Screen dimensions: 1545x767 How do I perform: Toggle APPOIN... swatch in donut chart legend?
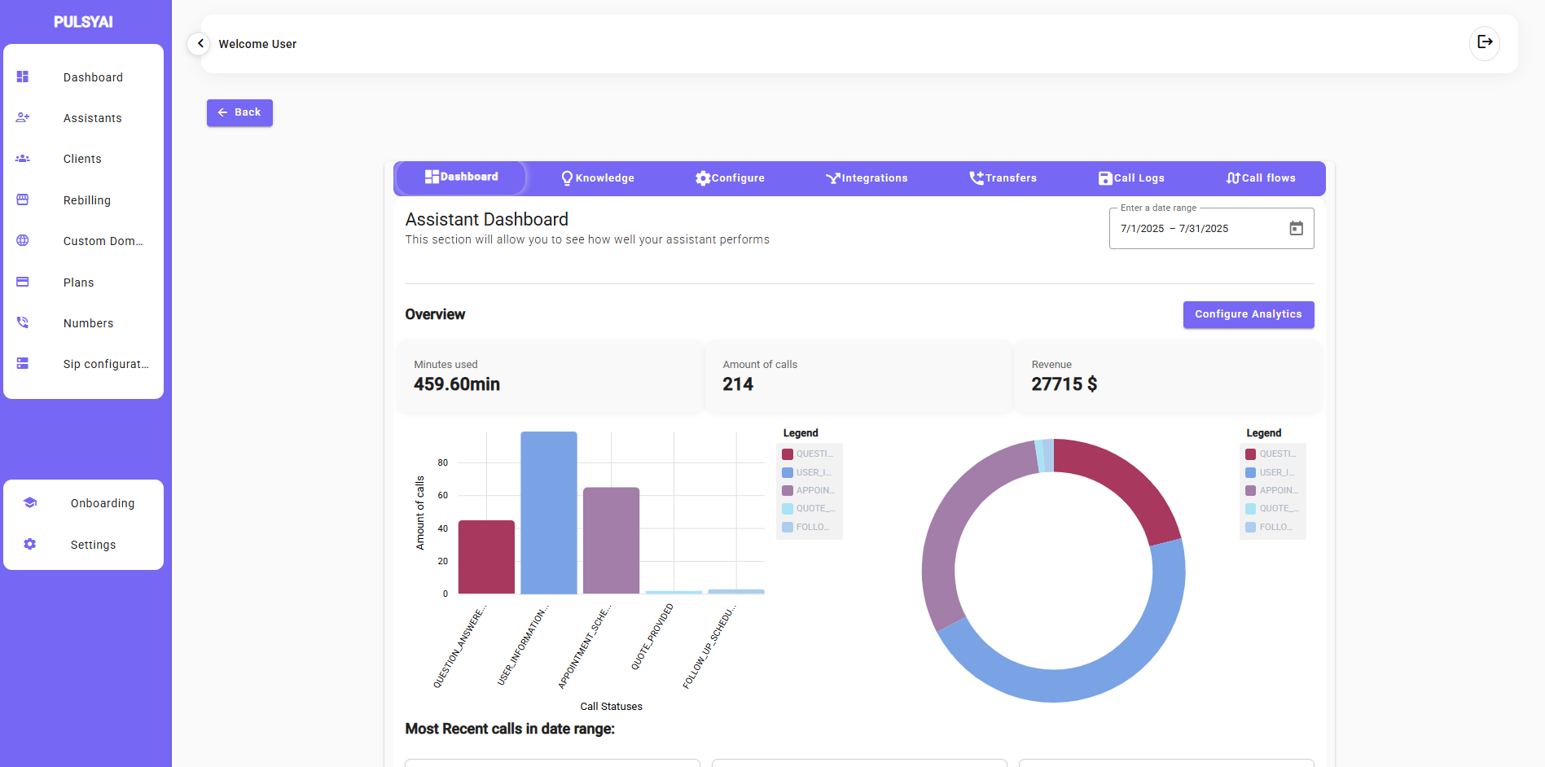[1250, 490]
